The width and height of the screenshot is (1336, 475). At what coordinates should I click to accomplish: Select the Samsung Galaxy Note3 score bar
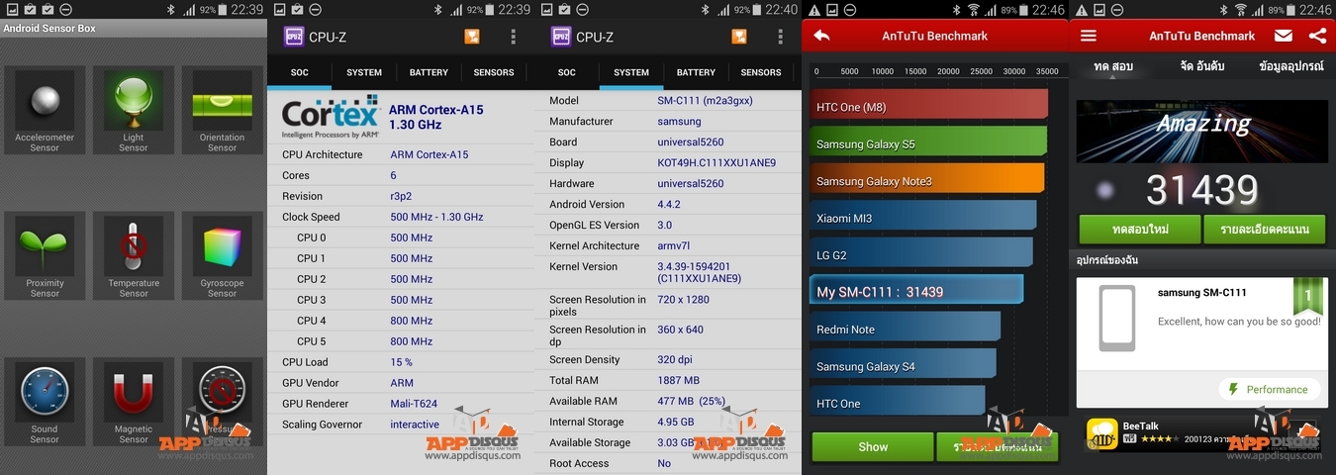pos(927,180)
